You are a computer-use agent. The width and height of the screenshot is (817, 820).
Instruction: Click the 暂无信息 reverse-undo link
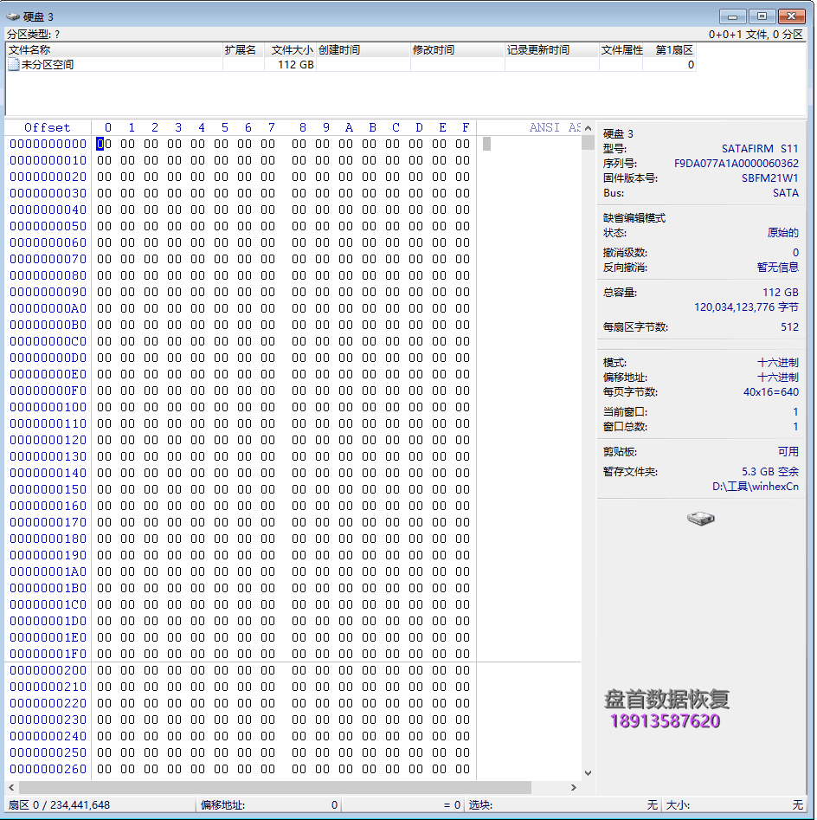coord(778,267)
